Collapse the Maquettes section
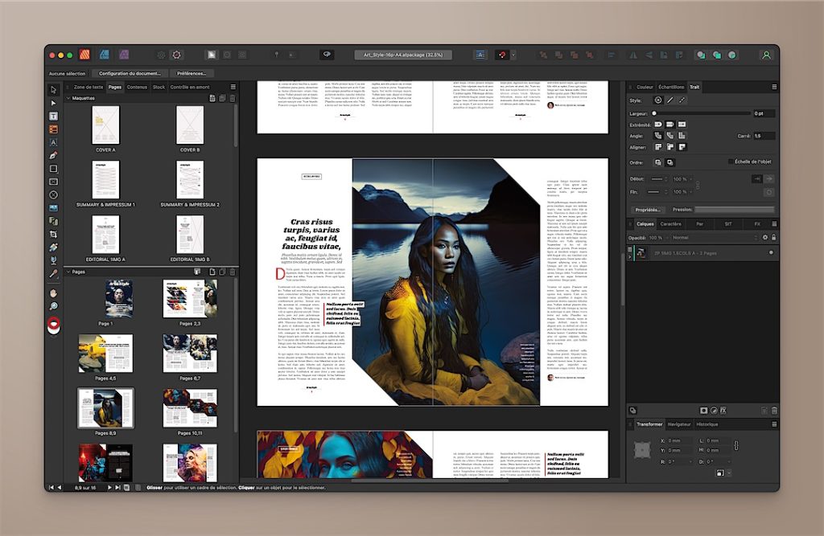This screenshot has height=536, width=824. pos(68,98)
